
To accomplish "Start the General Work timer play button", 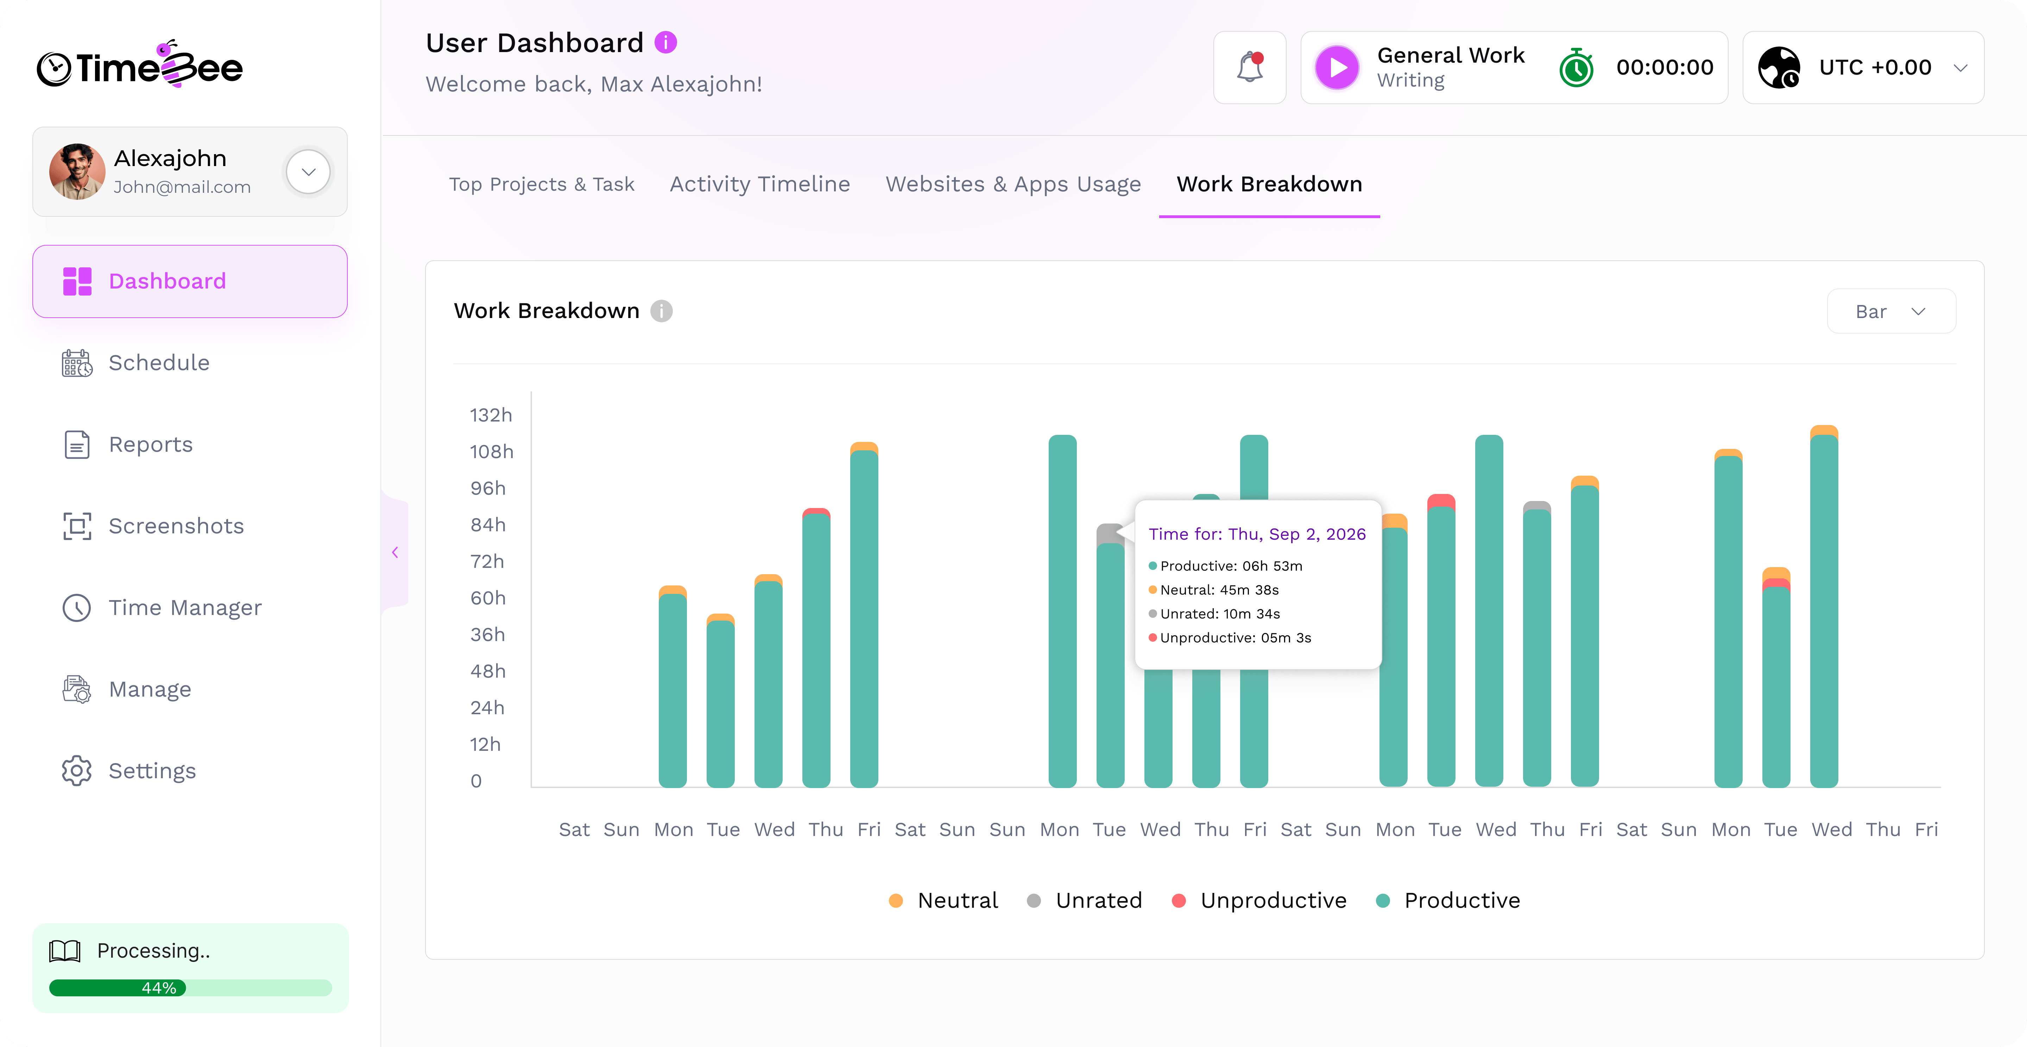I will pos(1337,68).
